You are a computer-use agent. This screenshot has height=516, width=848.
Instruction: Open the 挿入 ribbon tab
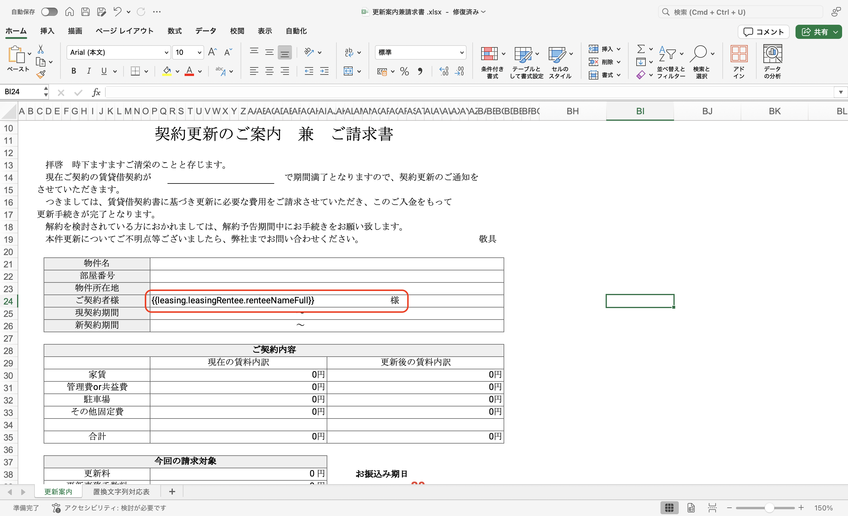pyautogui.click(x=47, y=31)
